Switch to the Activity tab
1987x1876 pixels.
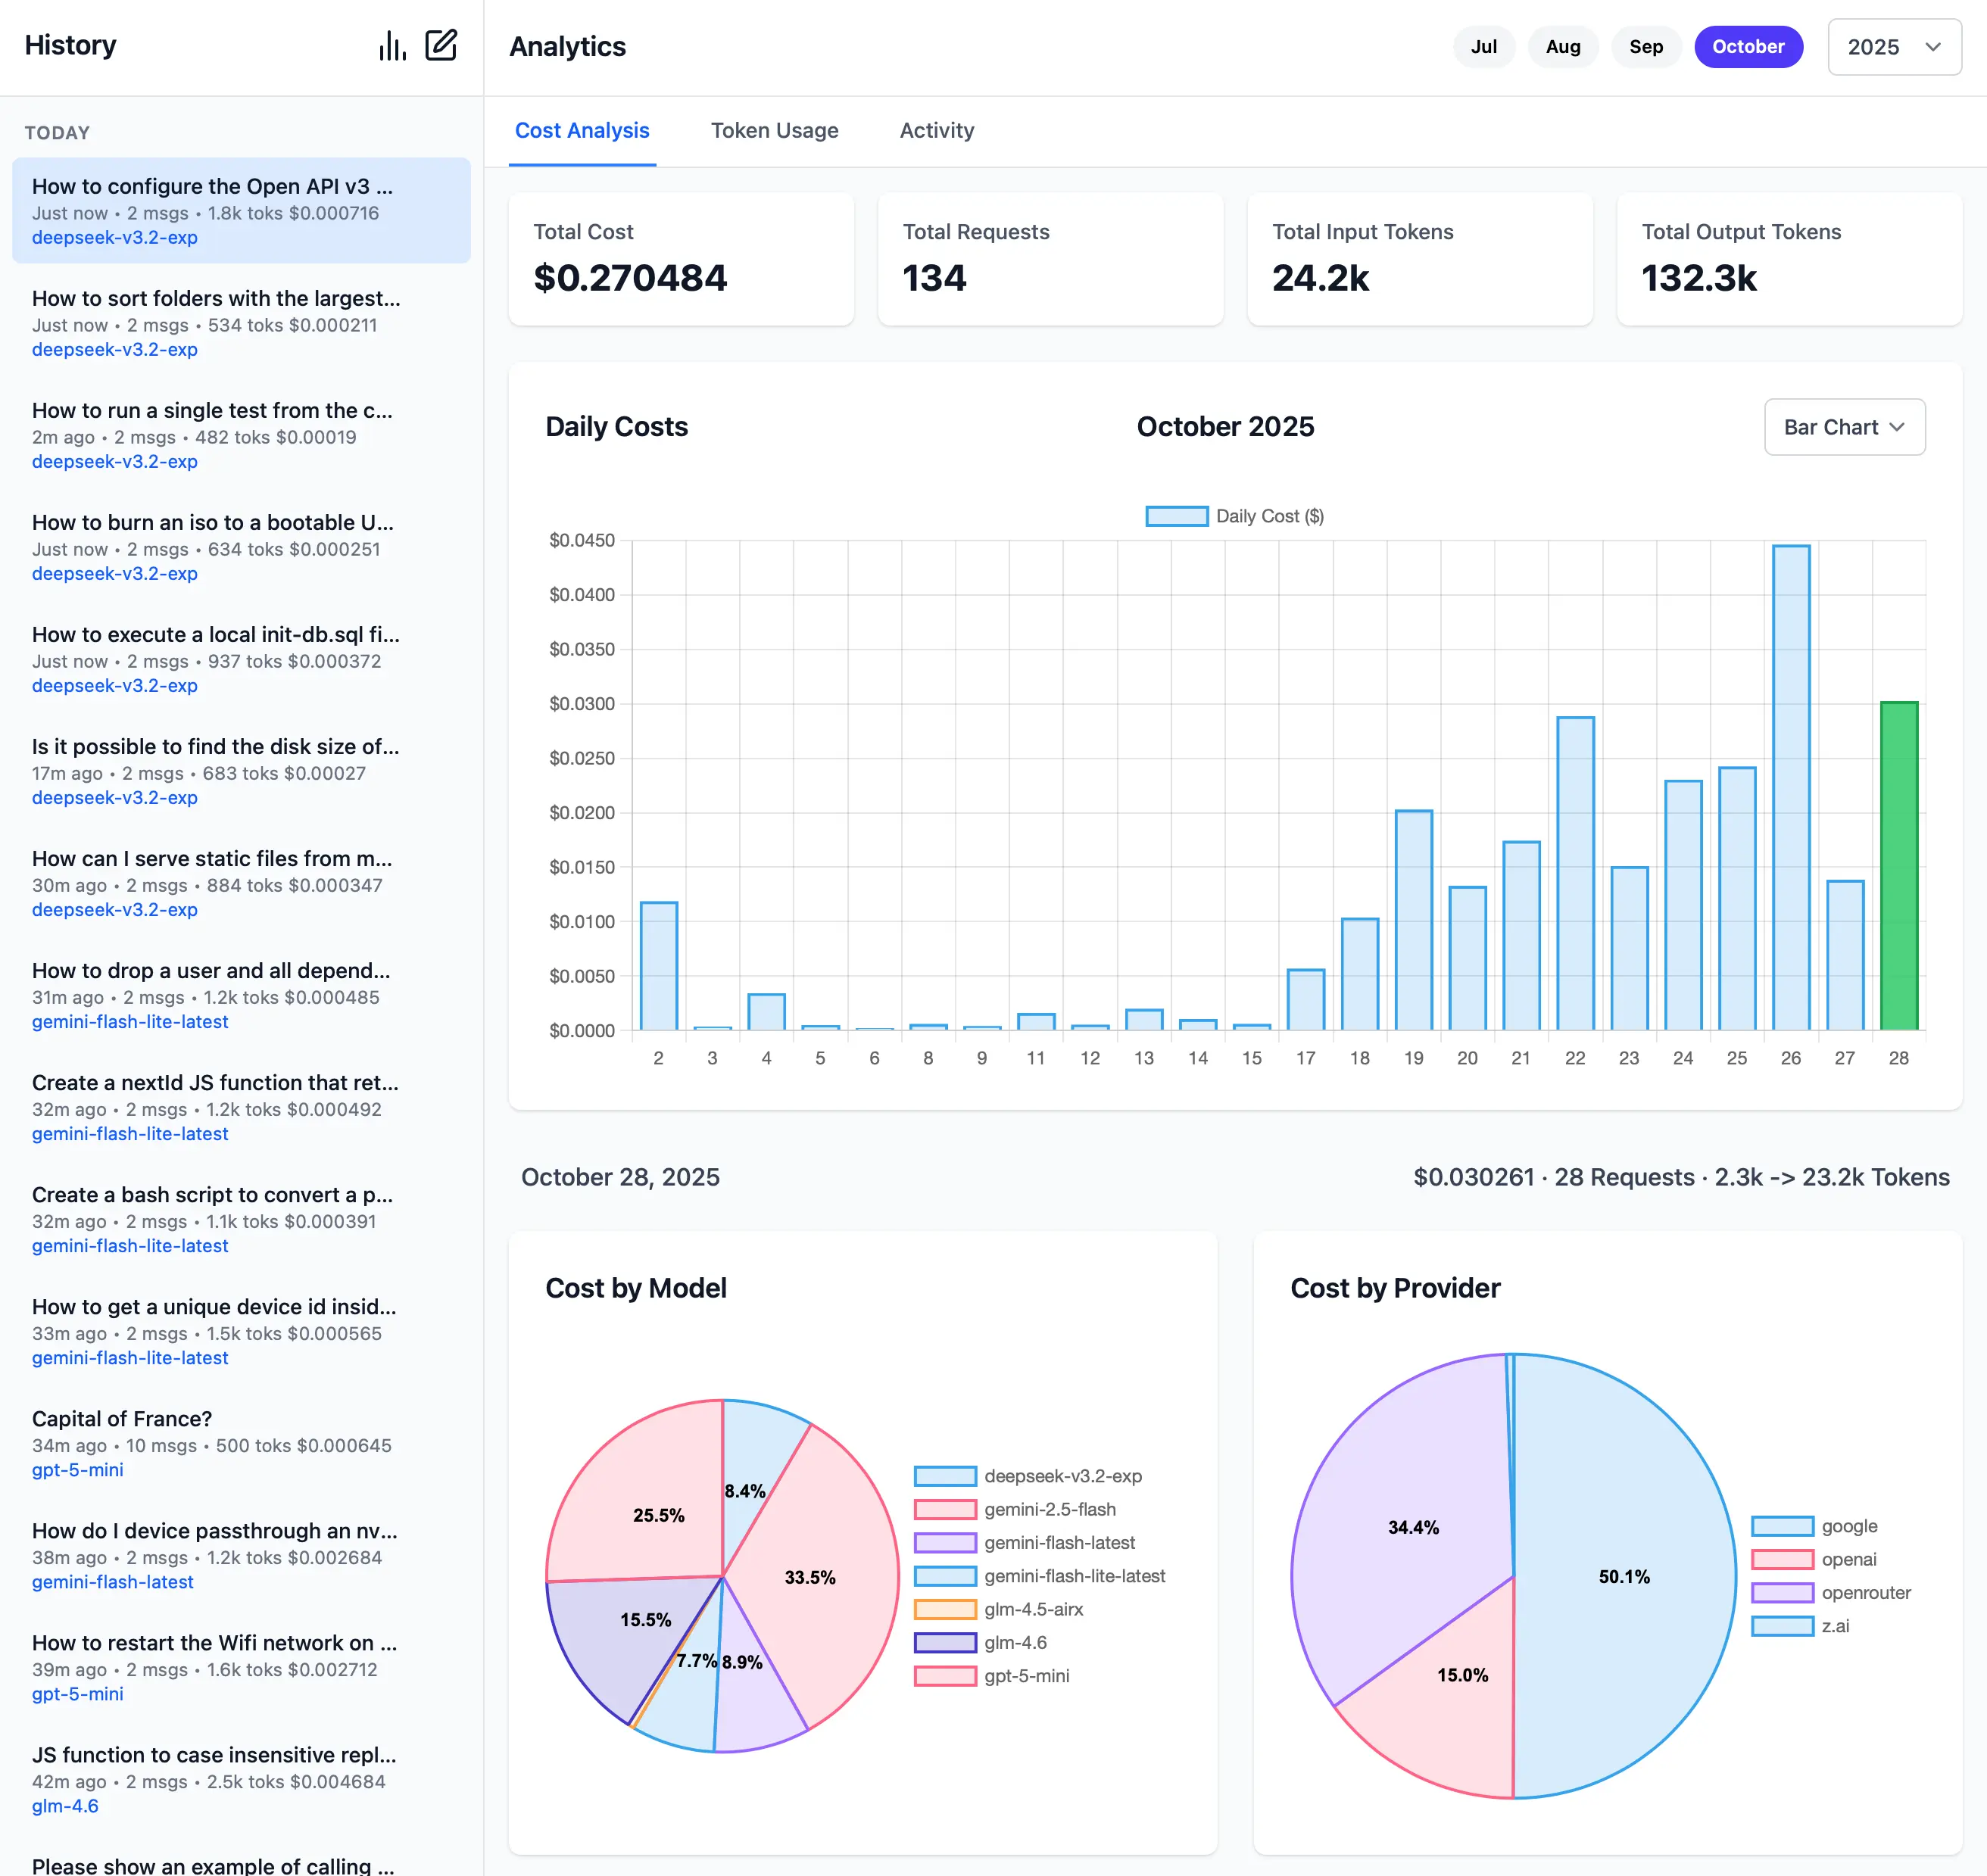tap(936, 130)
